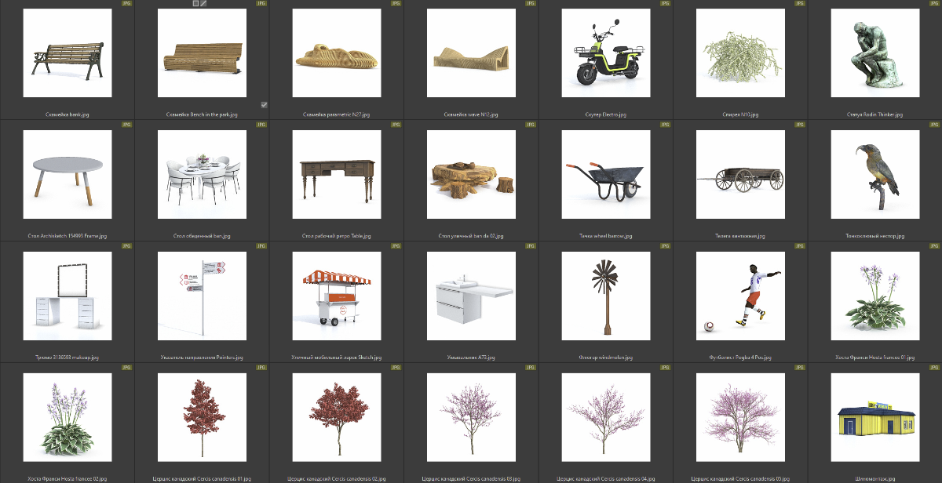Select the Rodin Thinker statue thumbnail
Image resolution: width=942 pixels, height=483 pixels.
[x=874, y=53]
